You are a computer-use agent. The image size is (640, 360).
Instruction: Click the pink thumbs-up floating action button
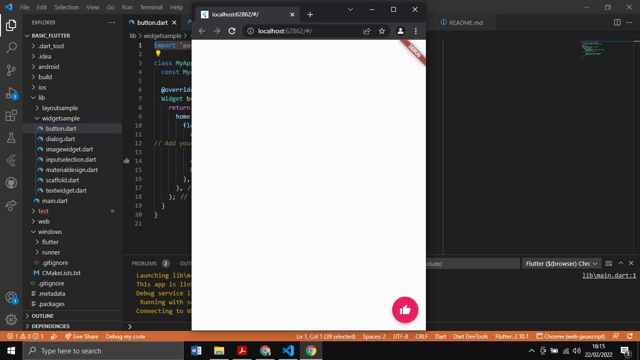pyautogui.click(x=405, y=310)
